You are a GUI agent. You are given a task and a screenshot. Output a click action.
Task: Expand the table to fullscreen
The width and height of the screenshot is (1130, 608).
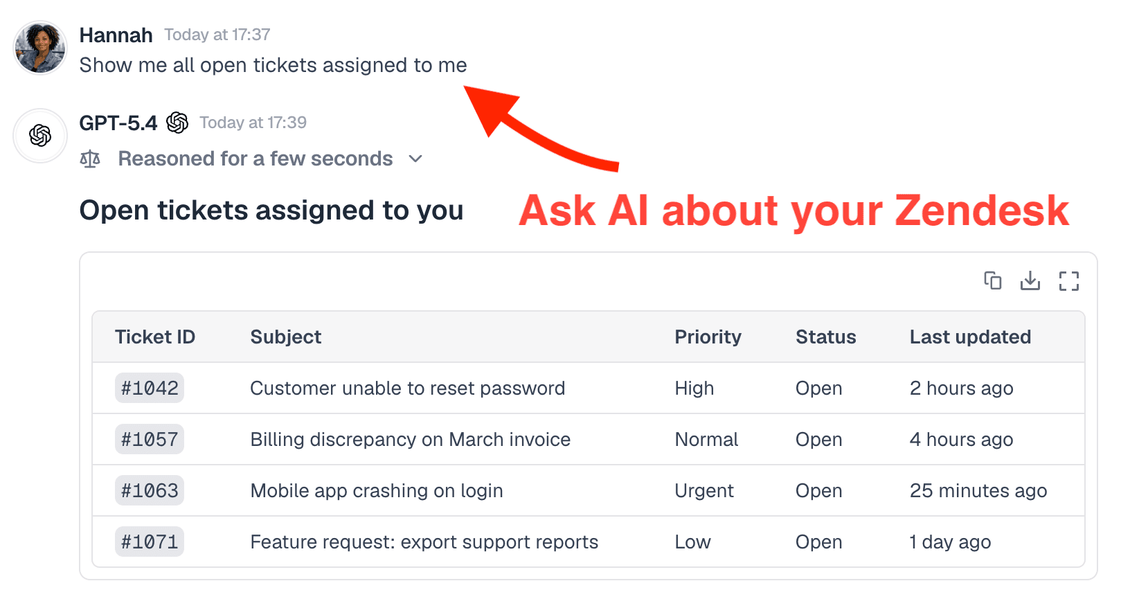(x=1069, y=281)
